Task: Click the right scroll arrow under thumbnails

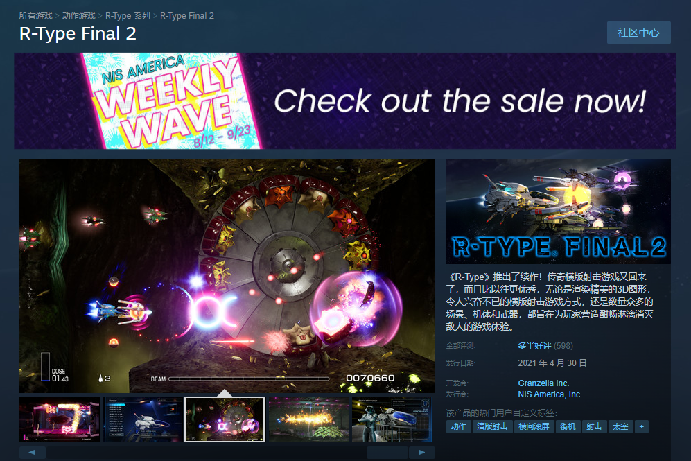Action: (x=422, y=452)
